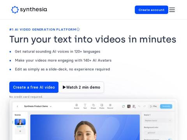The width and height of the screenshot is (187, 140).
Task: Select the Scene 1 thumbnail
Action: [20, 122]
